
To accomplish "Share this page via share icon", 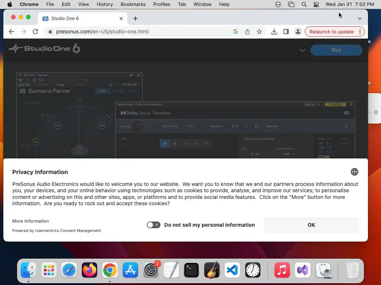I will (x=247, y=32).
